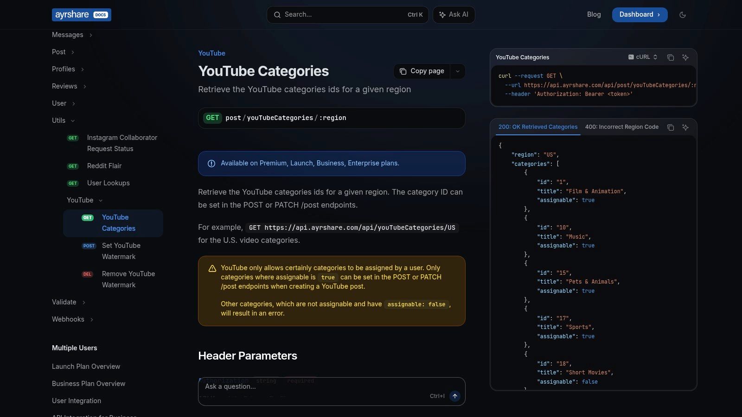Click the Dashboard button

coord(640,15)
